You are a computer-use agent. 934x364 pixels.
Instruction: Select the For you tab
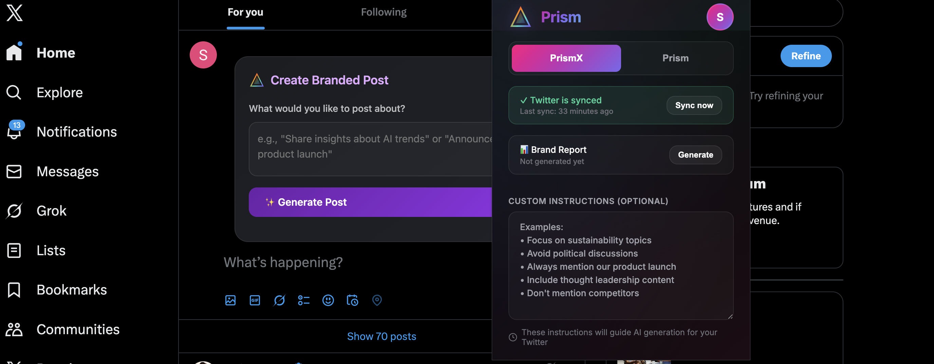[x=245, y=12]
